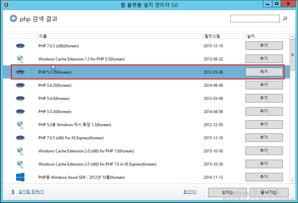Go back using the blue arrow icon

[13, 19]
